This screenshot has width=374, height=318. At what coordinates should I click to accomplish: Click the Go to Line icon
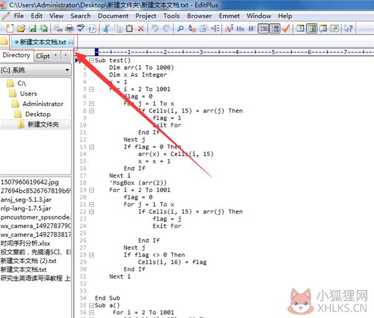click(x=215, y=29)
